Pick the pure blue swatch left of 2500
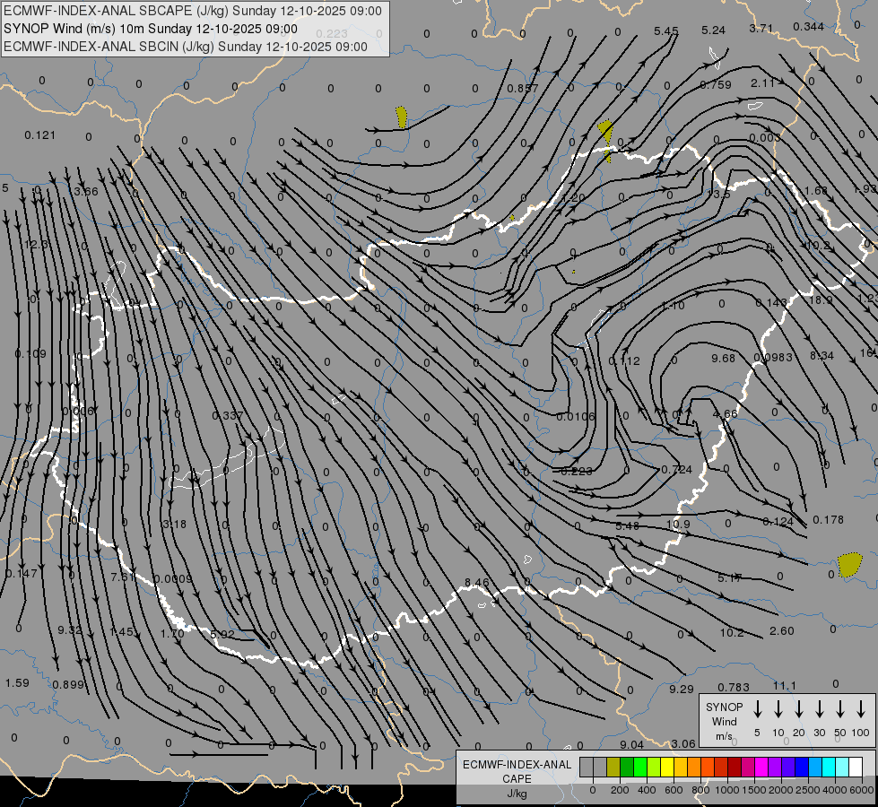 coord(801,768)
